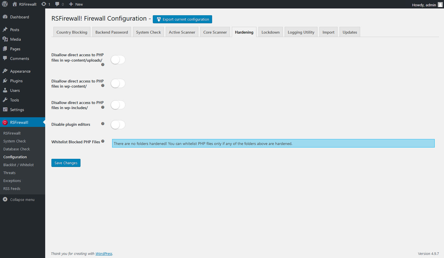444x258 pixels.
Task: Open Database Check in sidebar
Action: pos(17,149)
